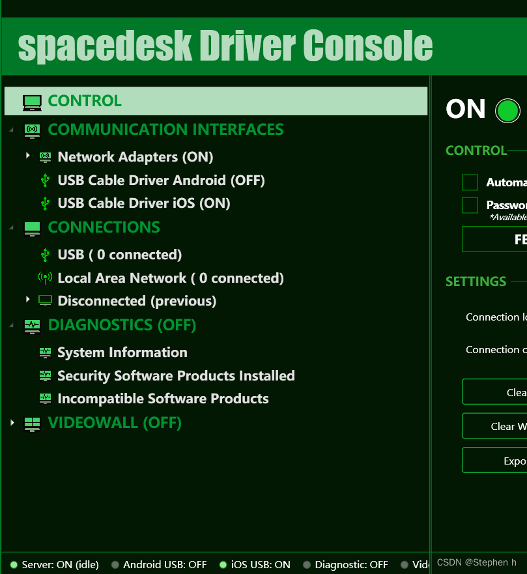Select Network Adapters (ON)
The width and height of the screenshot is (527, 574).
pos(135,157)
